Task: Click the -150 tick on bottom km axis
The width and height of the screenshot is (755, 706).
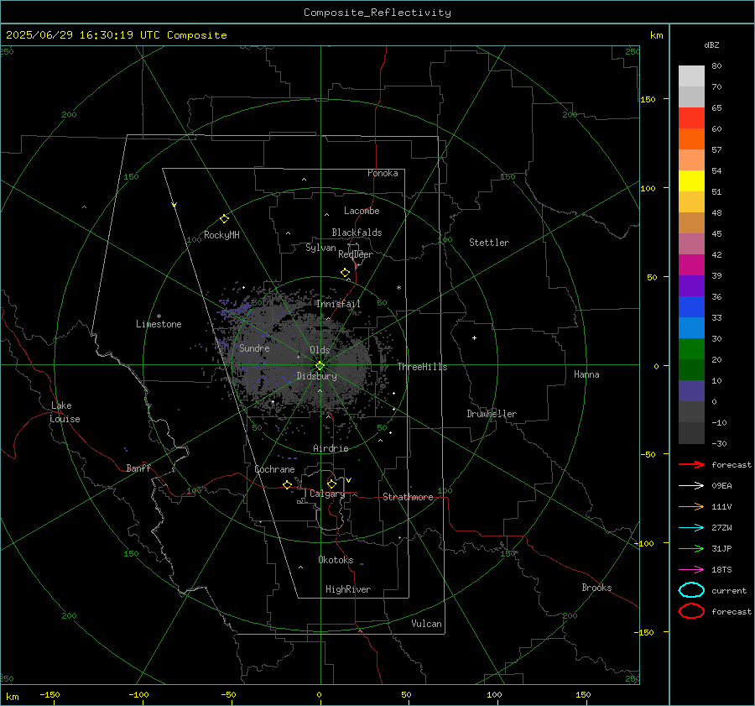Action: pyautogui.click(x=49, y=694)
